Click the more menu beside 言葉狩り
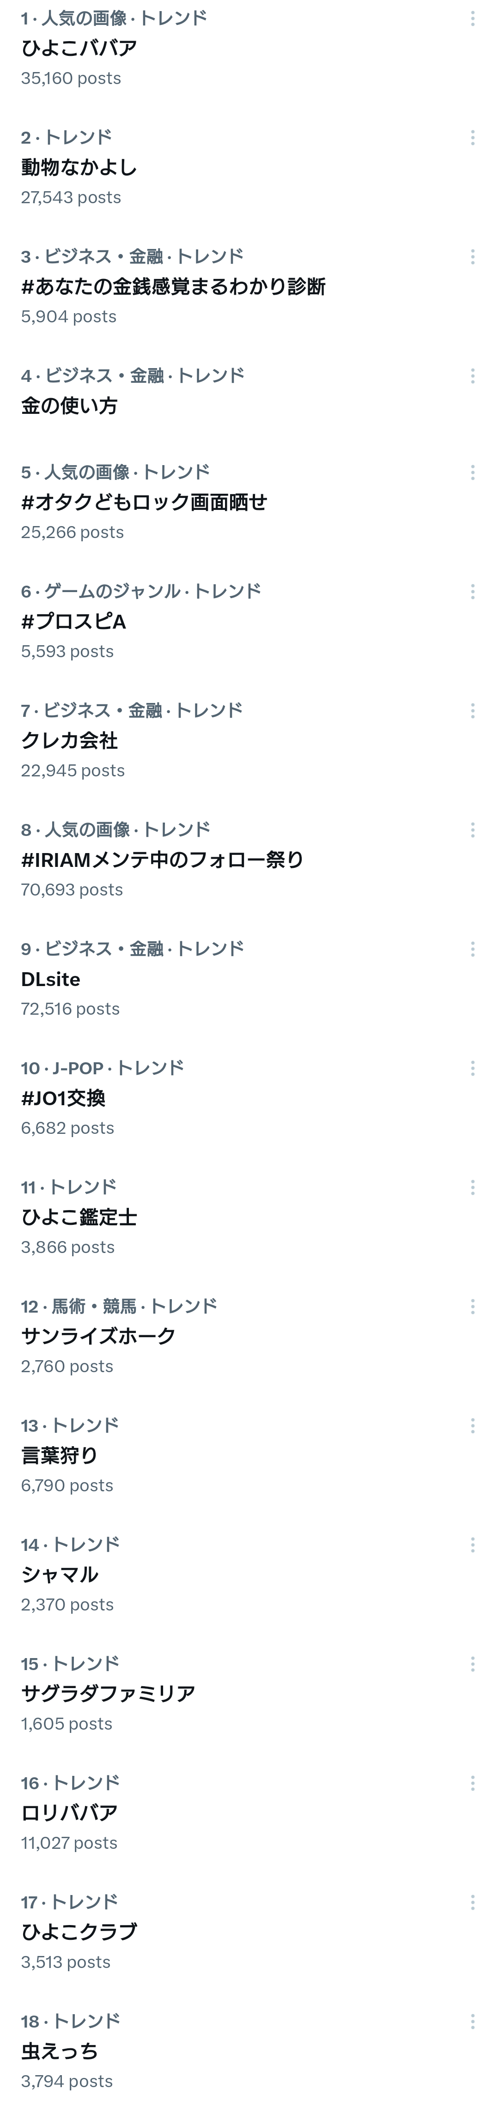 472,1425
